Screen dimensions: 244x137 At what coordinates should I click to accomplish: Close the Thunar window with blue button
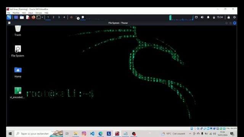point(234,23)
